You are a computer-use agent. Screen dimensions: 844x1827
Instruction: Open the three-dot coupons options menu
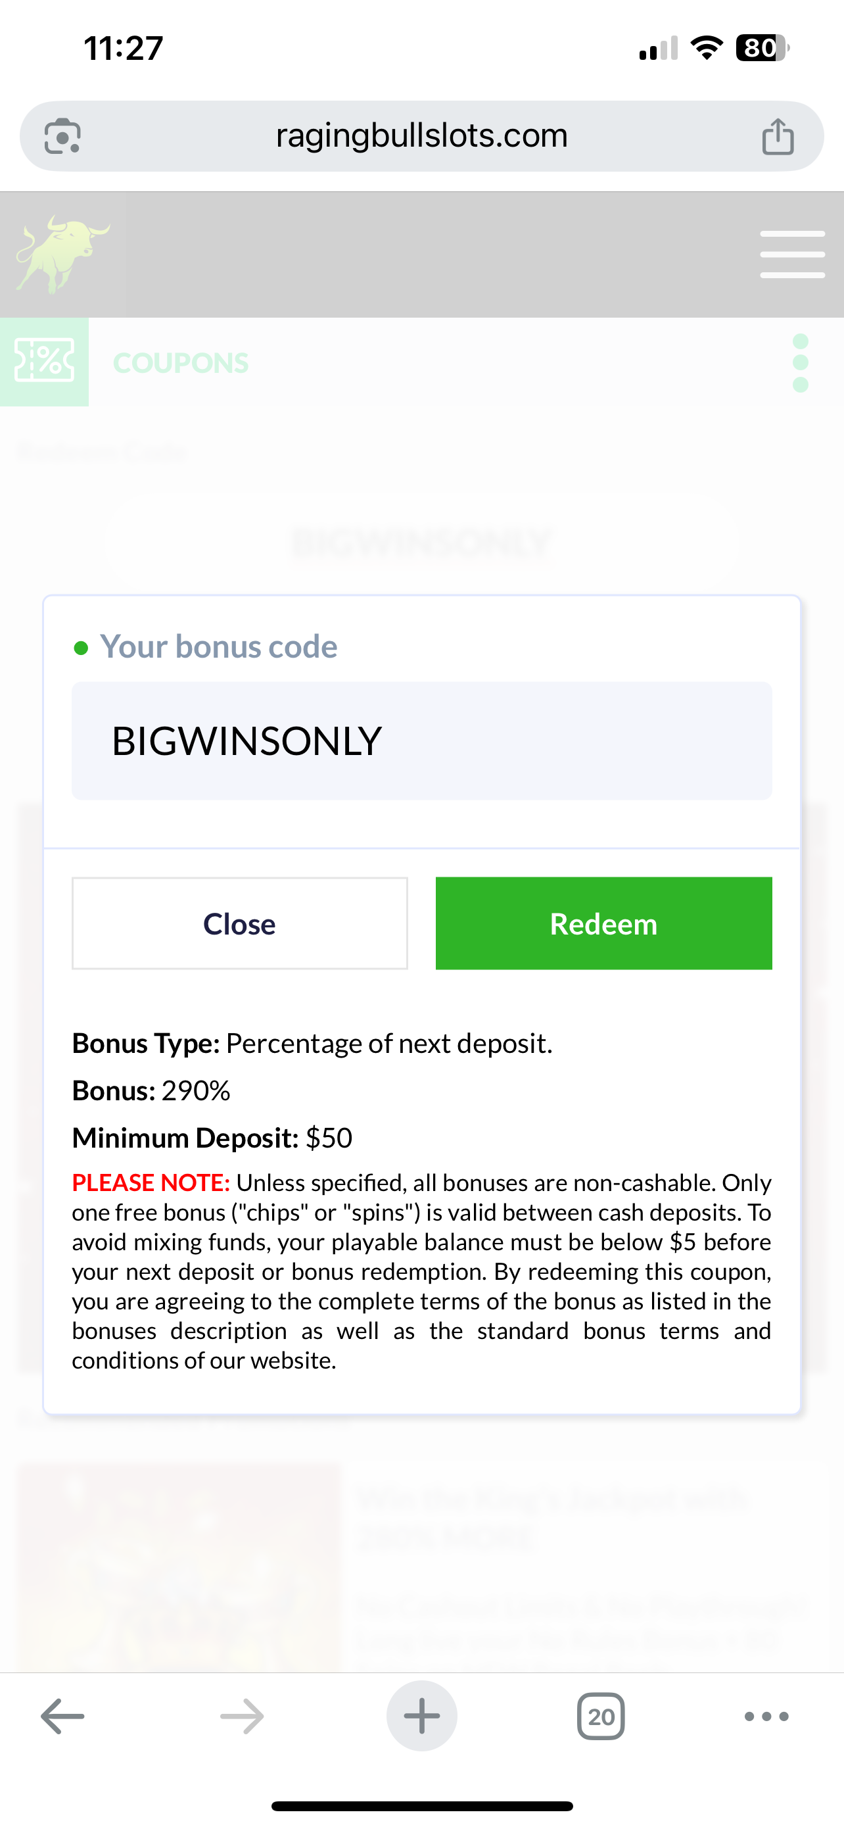[x=800, y=362]
